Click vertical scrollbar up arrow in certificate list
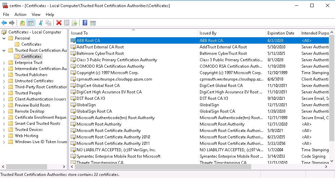 click(332, 32)
